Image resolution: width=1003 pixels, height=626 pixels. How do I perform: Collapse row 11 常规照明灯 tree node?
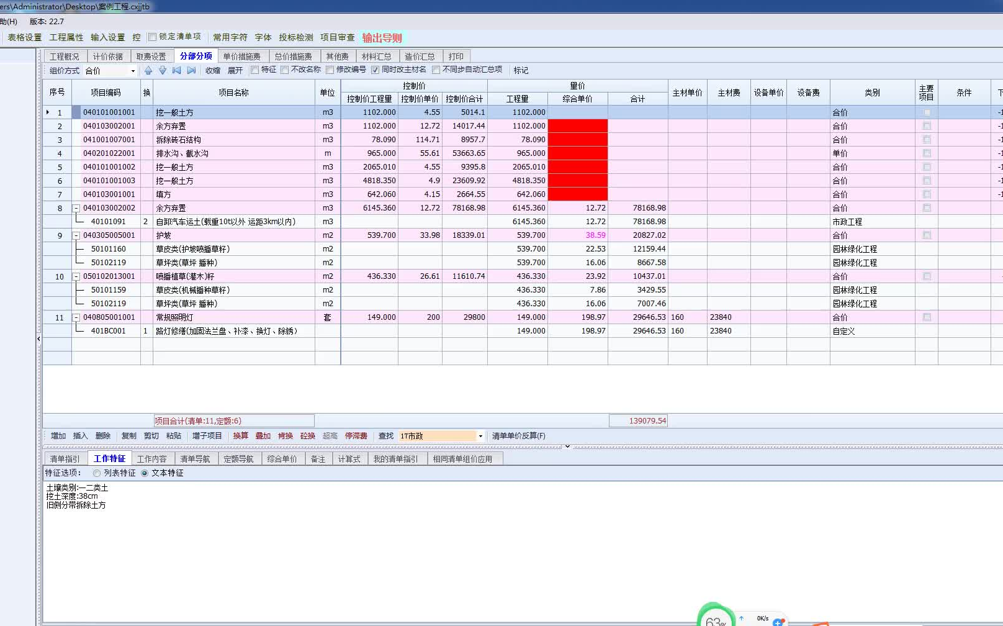[76, 317]
